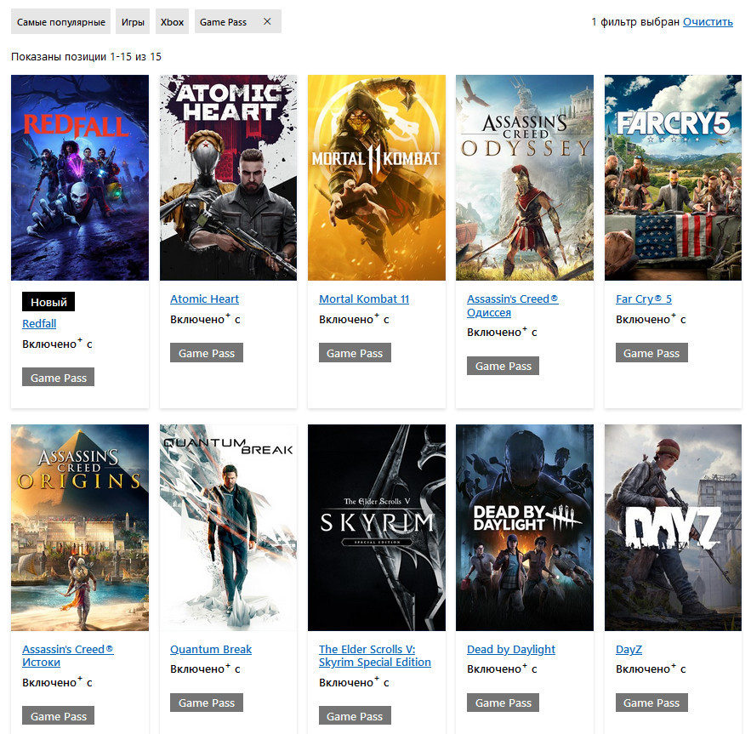Screen dimensions: 751x734
Task: Open the Redfall cover image
Action: point(80,178)
